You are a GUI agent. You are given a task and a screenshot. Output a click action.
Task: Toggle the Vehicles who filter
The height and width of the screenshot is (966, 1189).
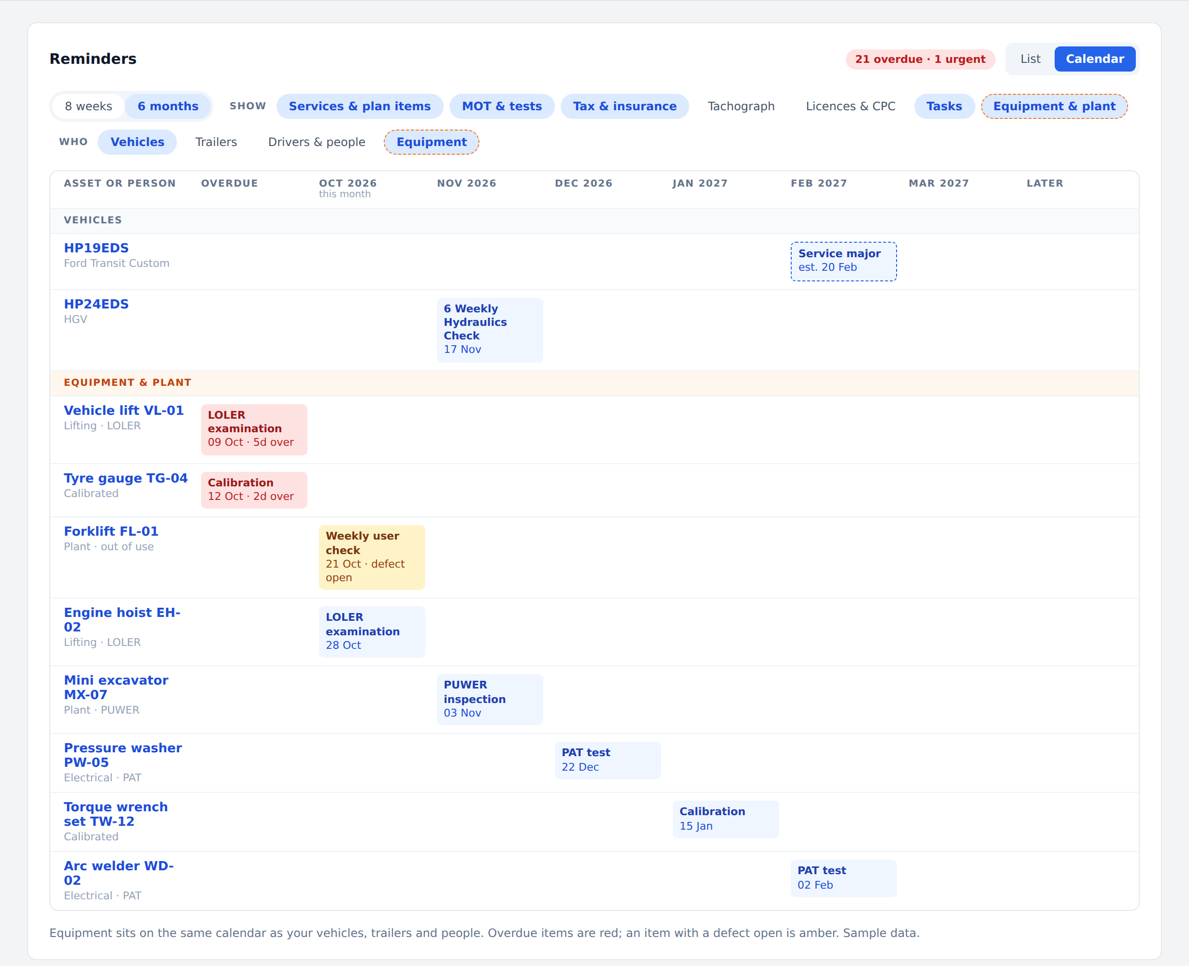[x=137, y=142]
